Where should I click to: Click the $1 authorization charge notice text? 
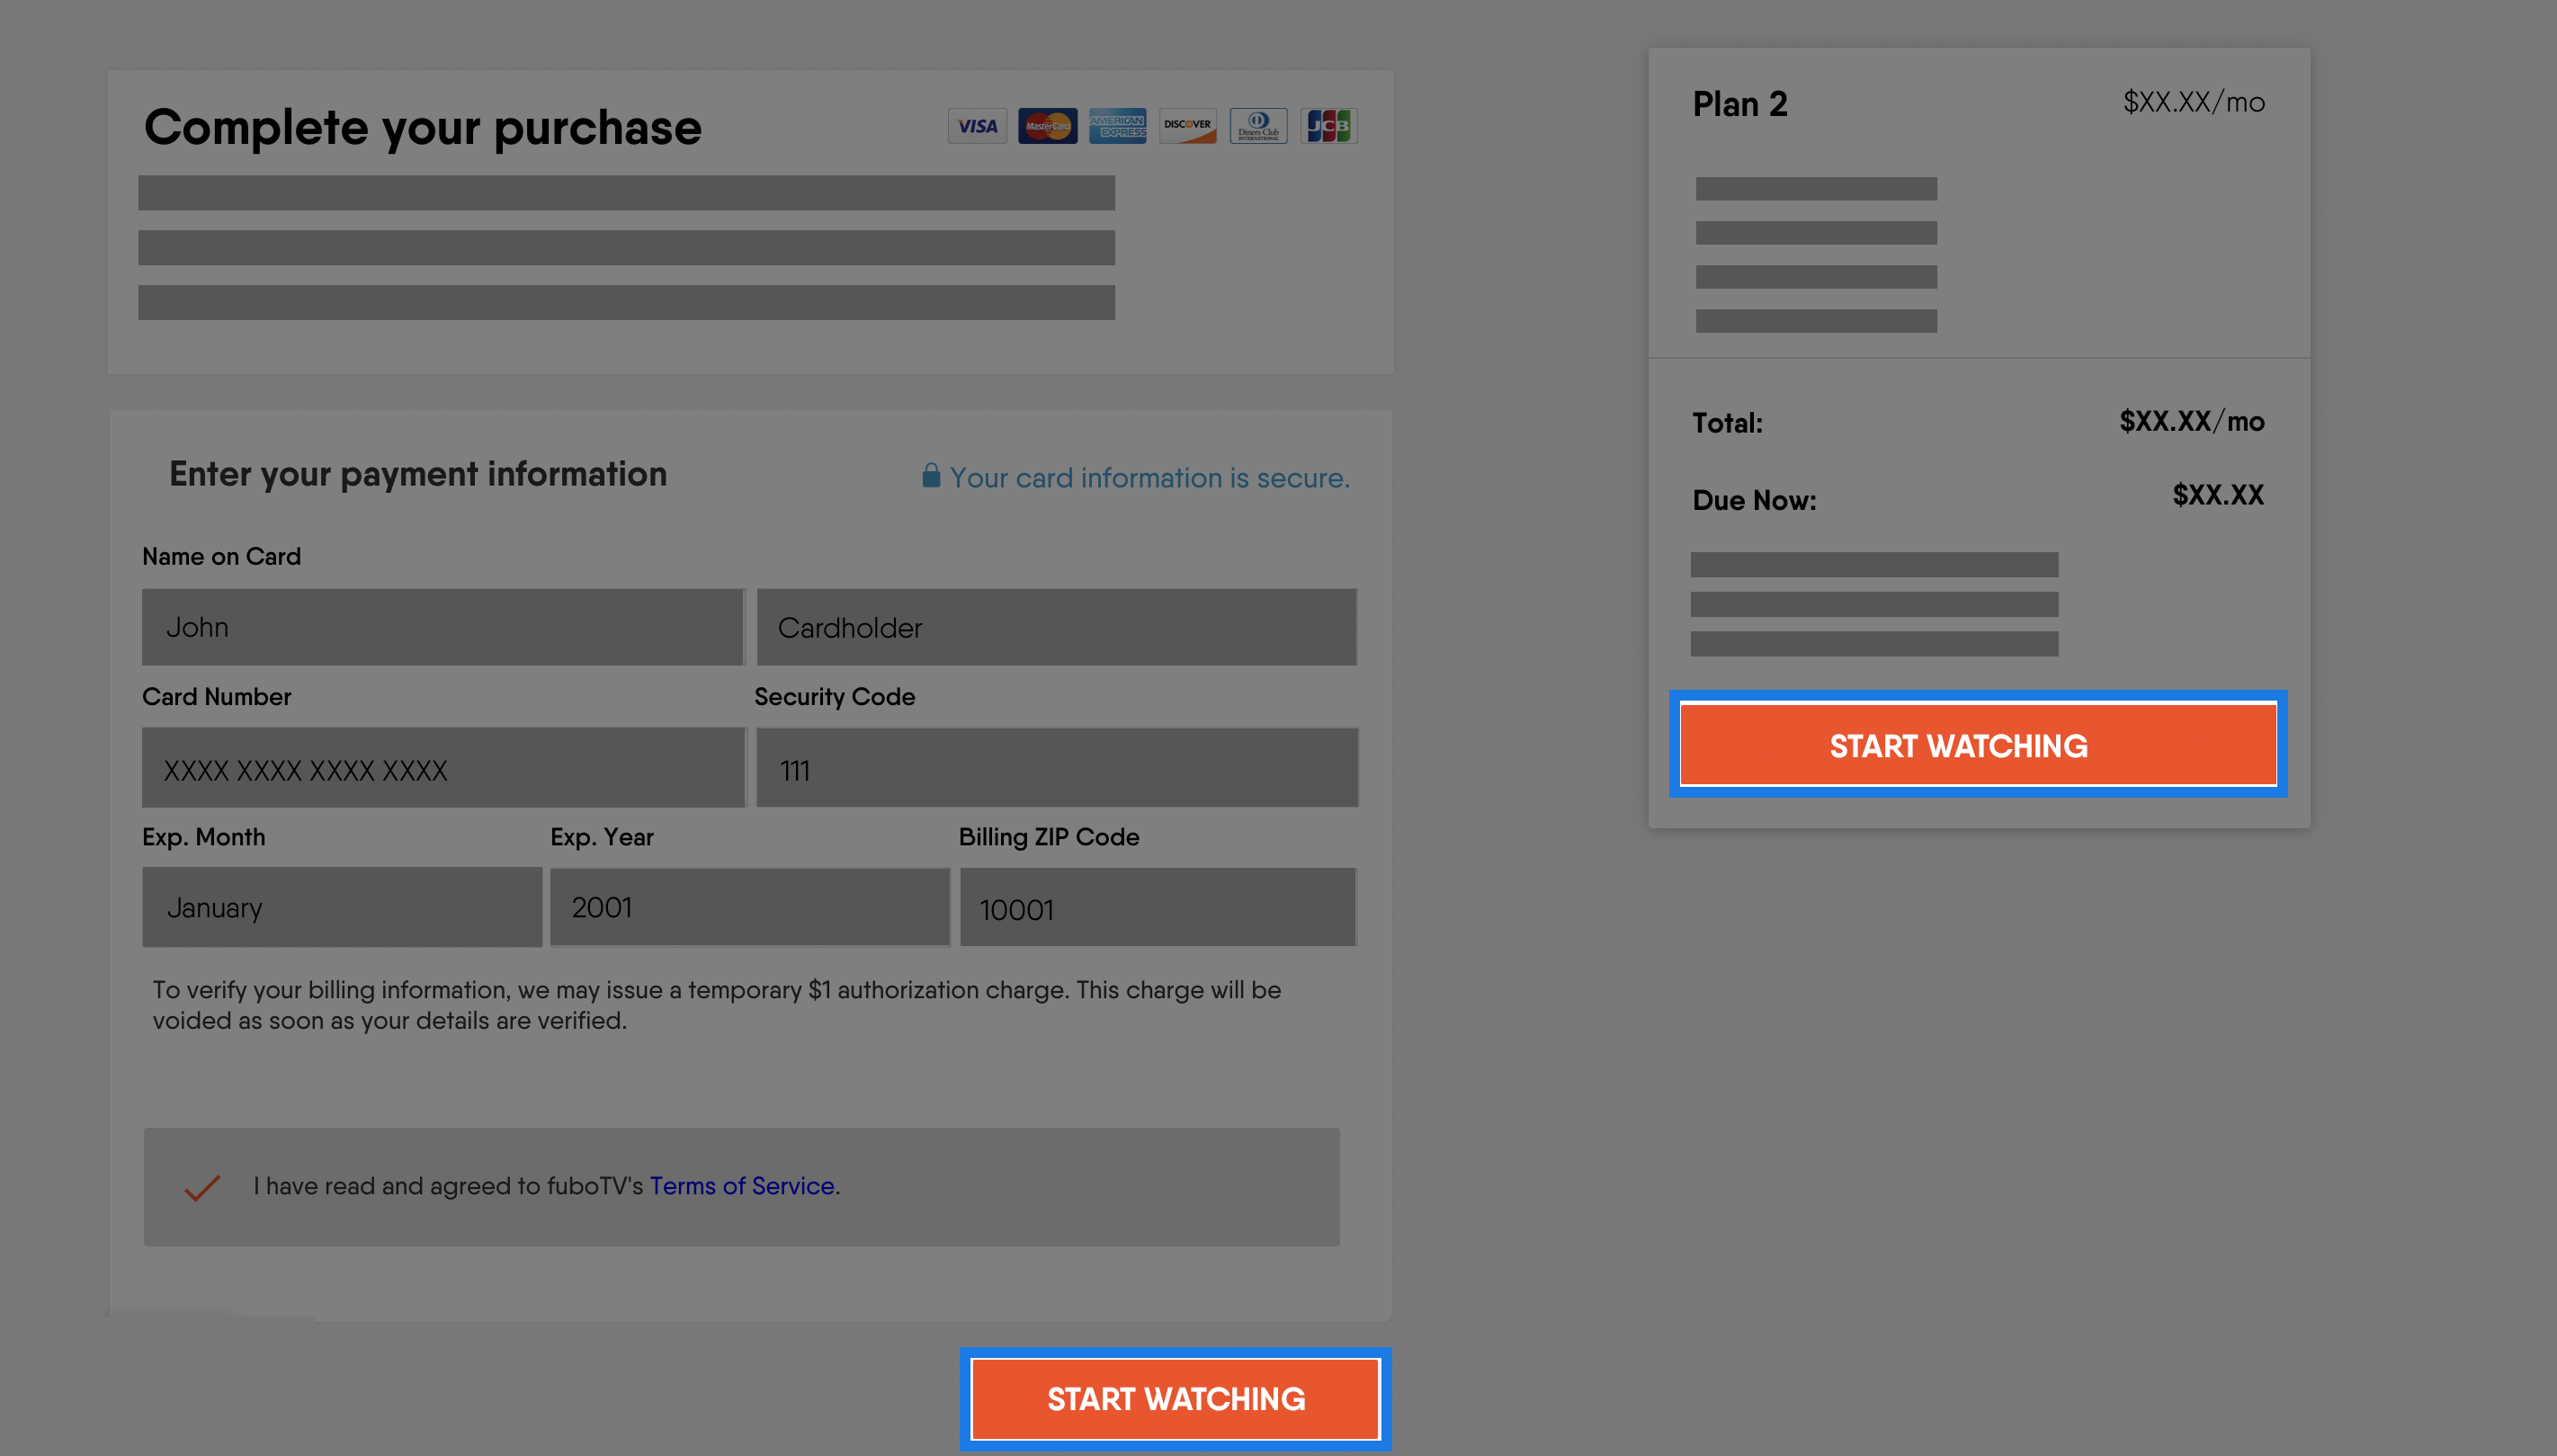tap(717, 1005)
